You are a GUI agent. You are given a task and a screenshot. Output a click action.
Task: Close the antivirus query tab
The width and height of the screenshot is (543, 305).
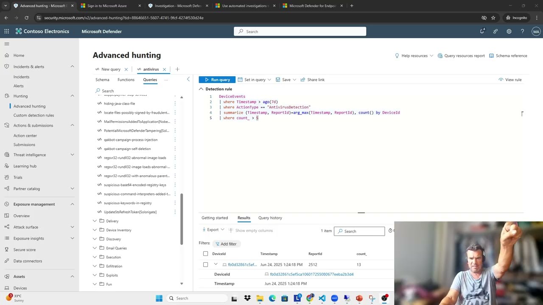164,69
